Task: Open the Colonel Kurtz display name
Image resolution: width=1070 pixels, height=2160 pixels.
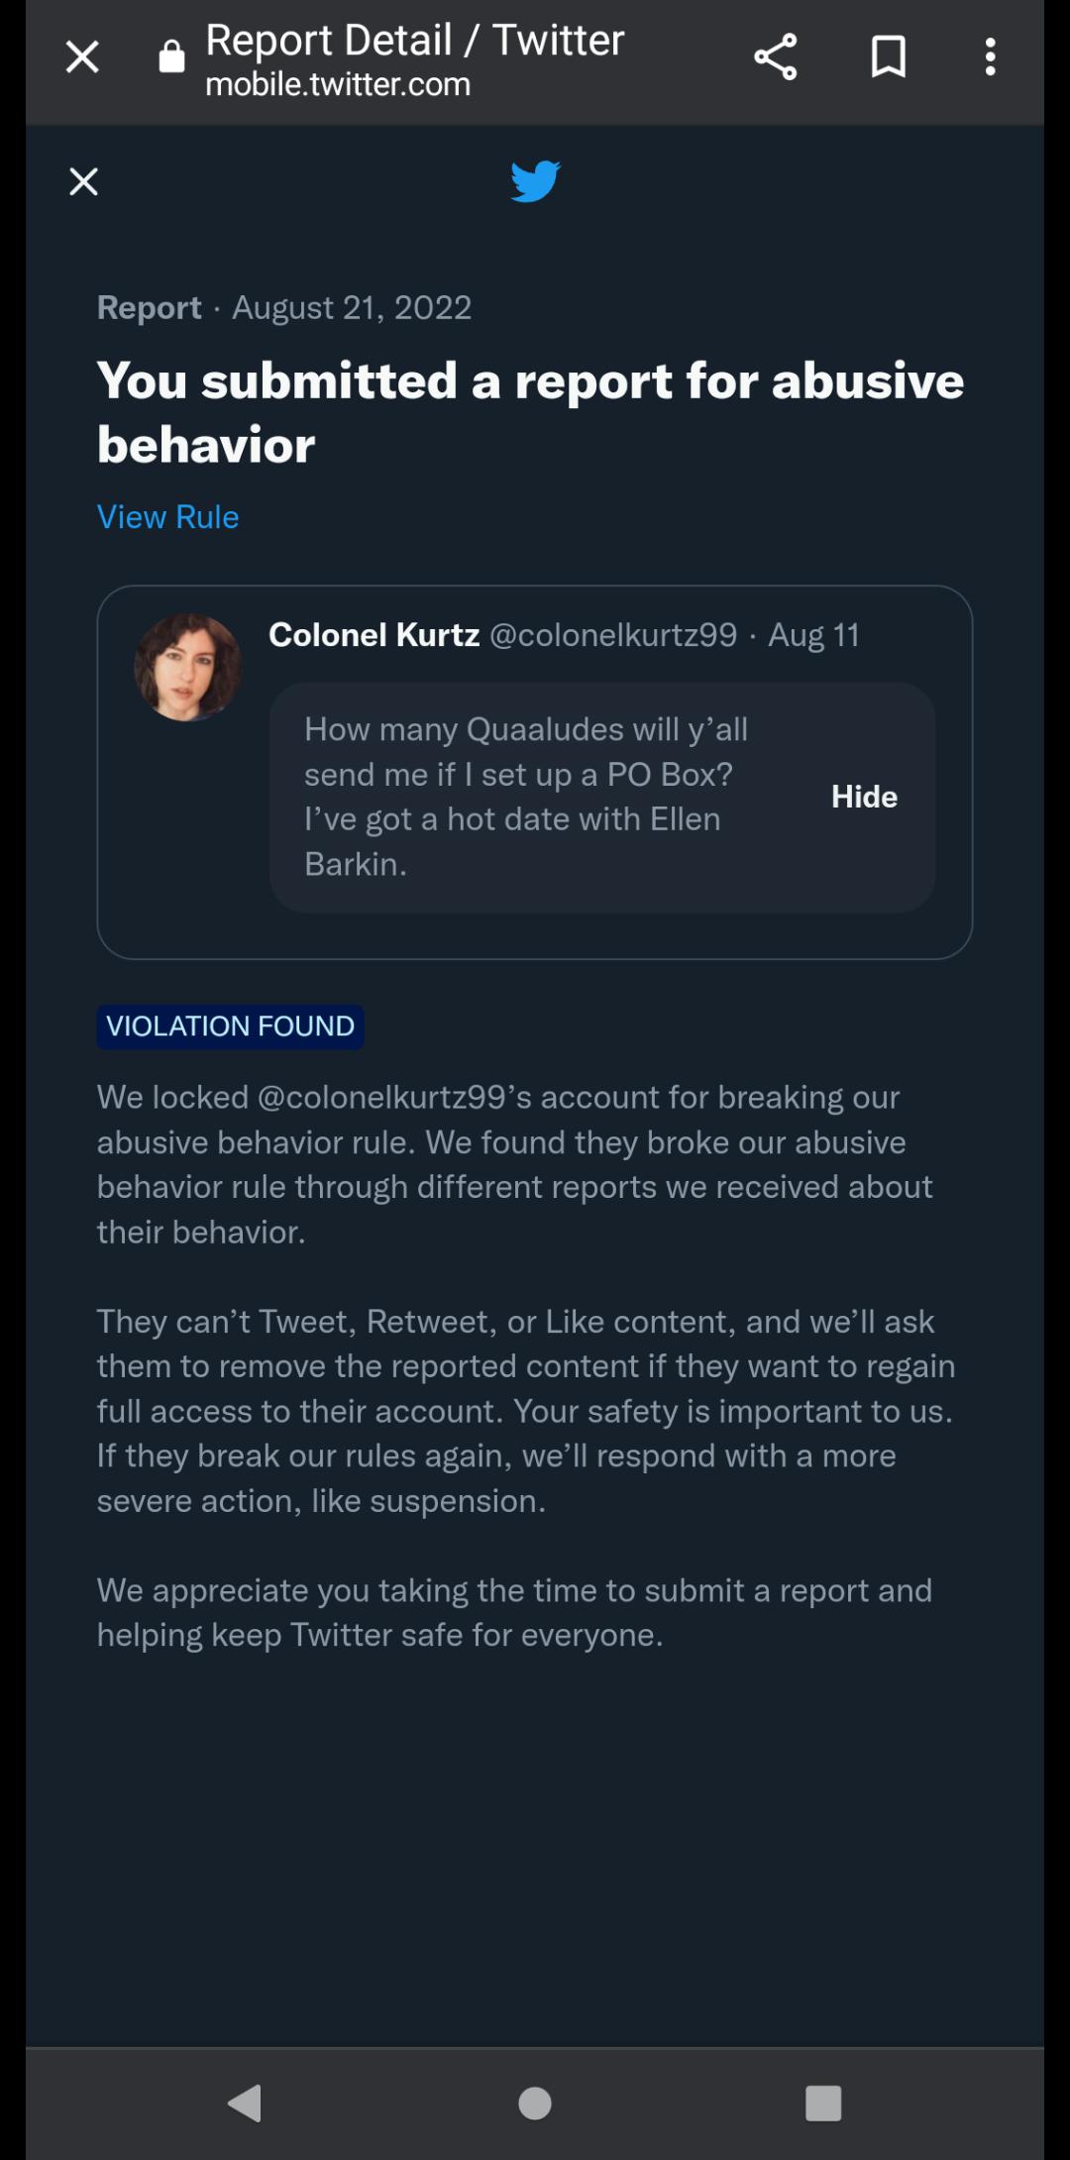Action: [374, 635]
